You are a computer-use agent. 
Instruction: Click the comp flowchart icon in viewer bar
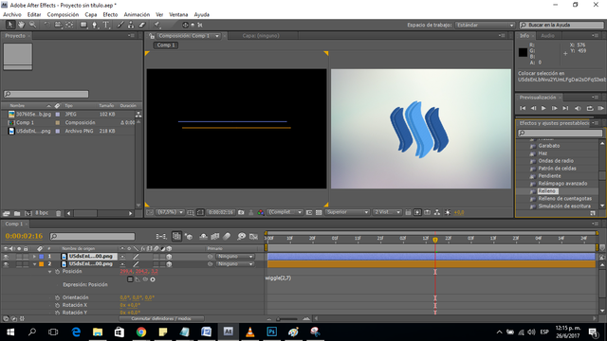[437, 212]
